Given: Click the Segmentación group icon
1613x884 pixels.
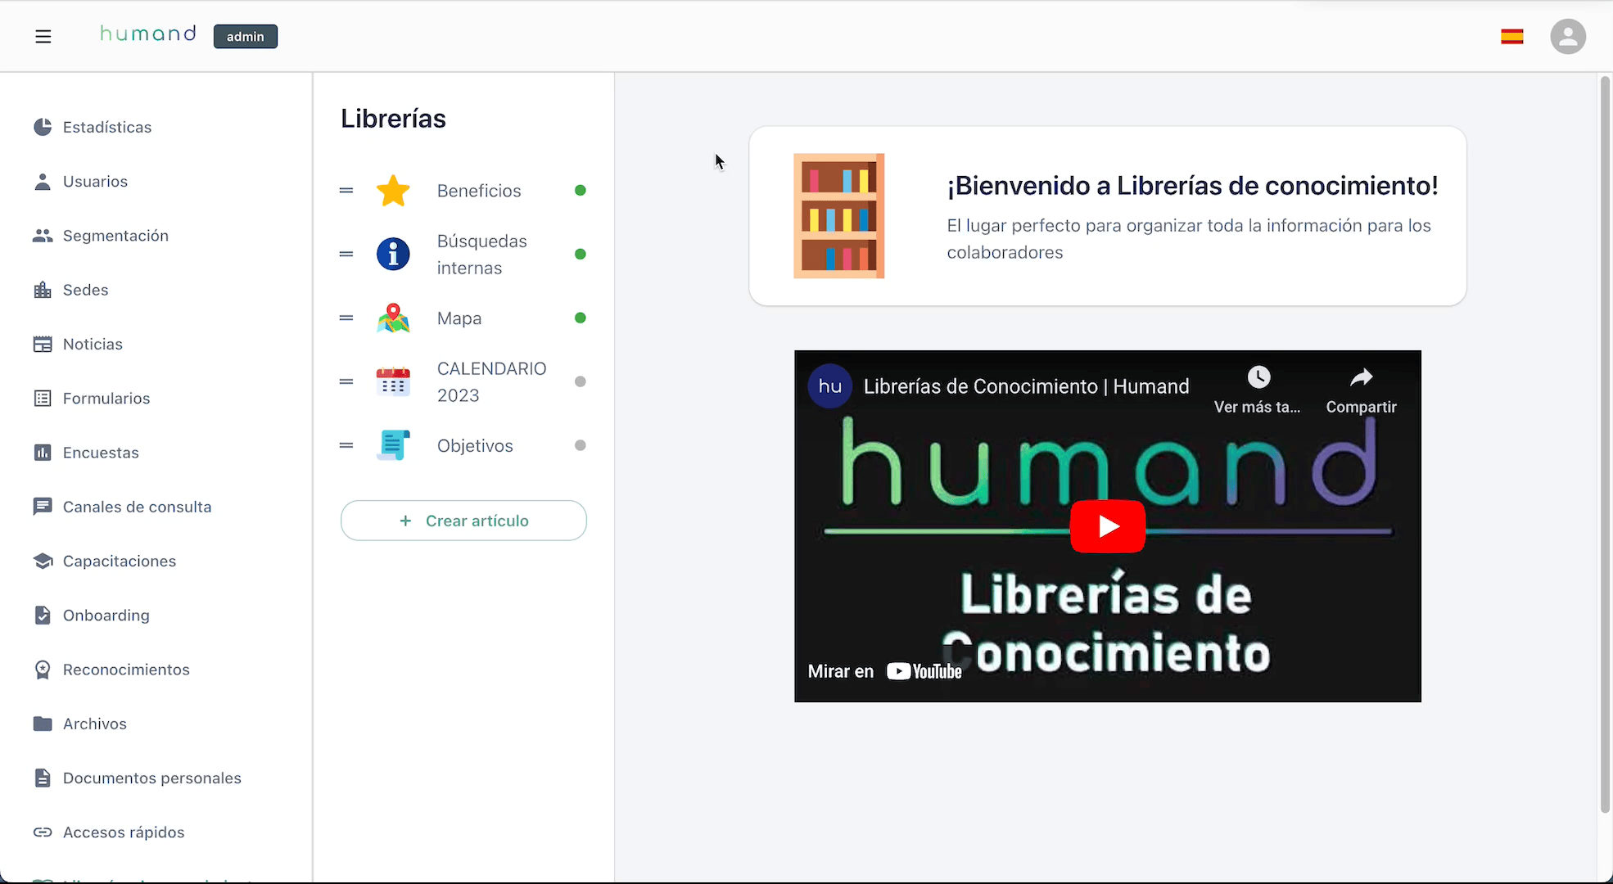Looking at the screenshot, I should click(x=43, y=236).
